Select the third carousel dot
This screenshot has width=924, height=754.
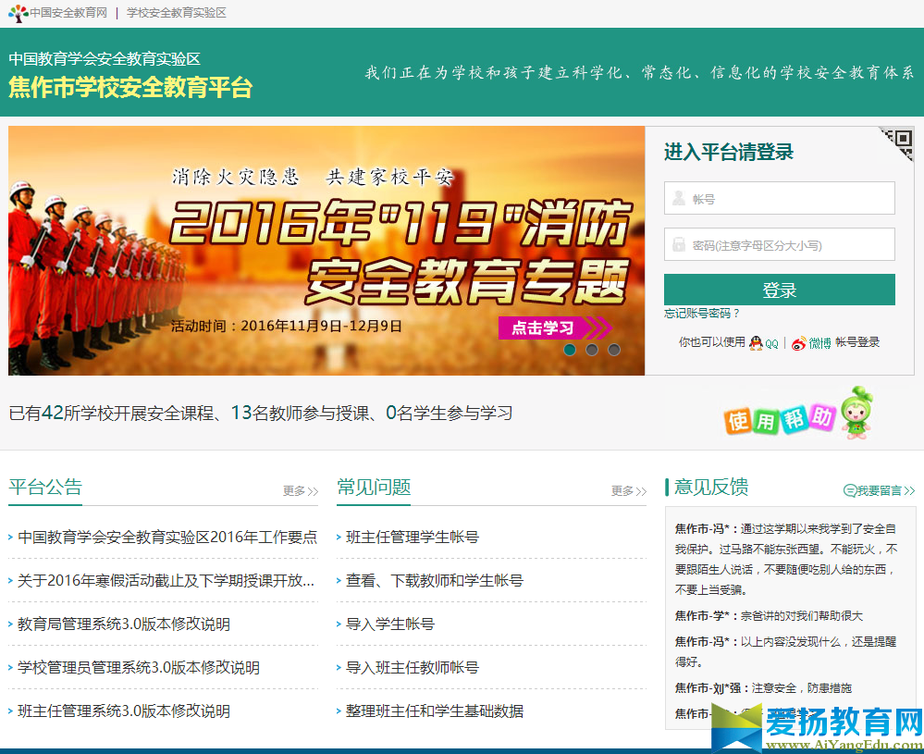(x=614, y=350)
